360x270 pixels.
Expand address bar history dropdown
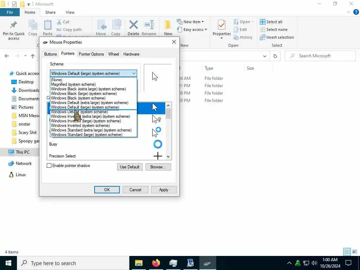click(x=264, y=56)
